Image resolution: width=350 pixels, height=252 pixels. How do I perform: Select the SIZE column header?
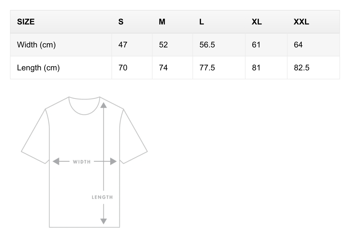coord(26,22)
